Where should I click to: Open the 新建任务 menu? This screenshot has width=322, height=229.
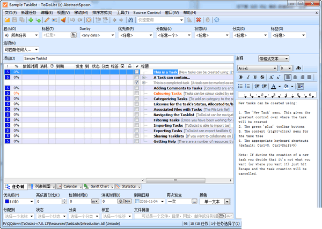(x=28, y=13)
